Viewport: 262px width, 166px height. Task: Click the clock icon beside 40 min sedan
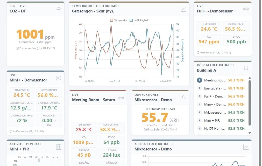(198, 52)
